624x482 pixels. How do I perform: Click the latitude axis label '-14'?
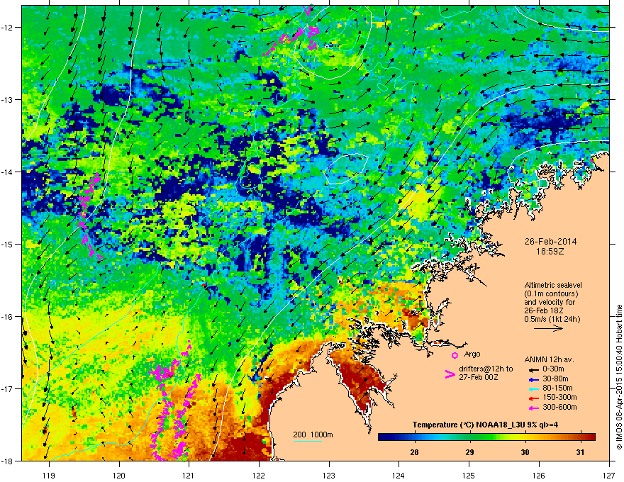(8, 172)
